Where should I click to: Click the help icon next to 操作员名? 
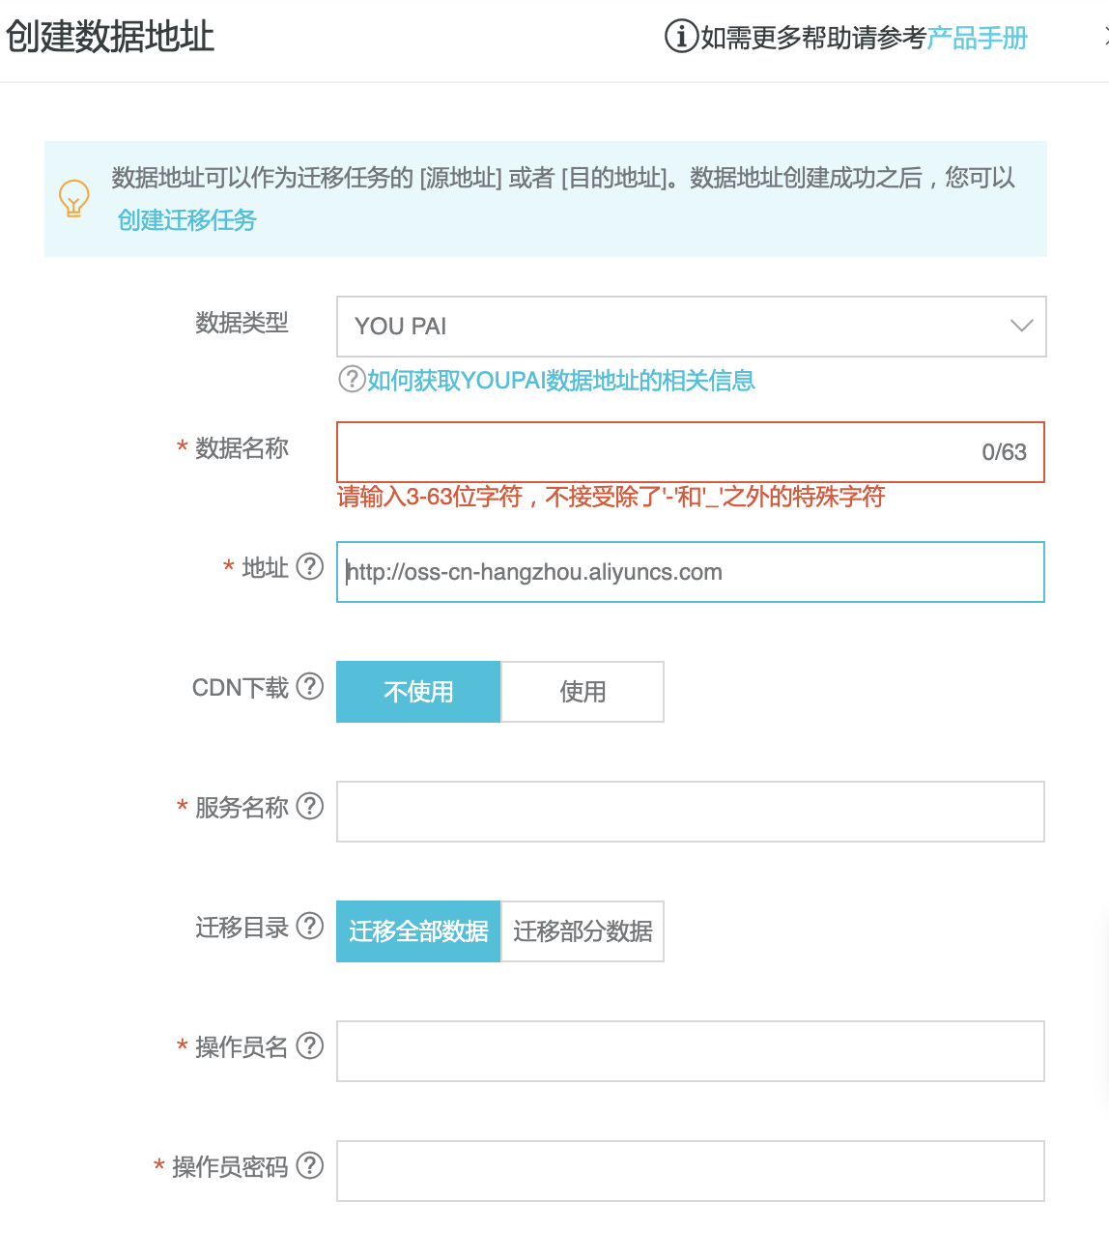tap(310, 1046)
